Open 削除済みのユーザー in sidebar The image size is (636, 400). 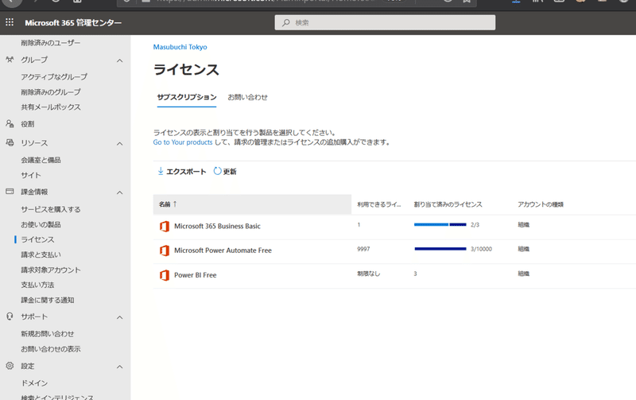(x=51, y=43)
